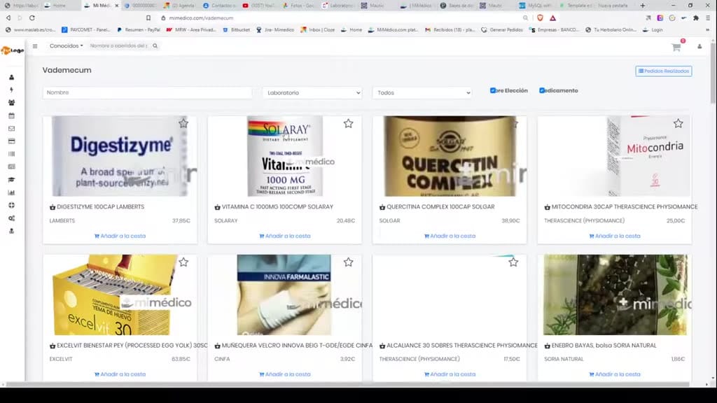Favorite Alcaliance 30 Sobres with star icon
This screenshot has width=717, height=403.
click(513, 262)
